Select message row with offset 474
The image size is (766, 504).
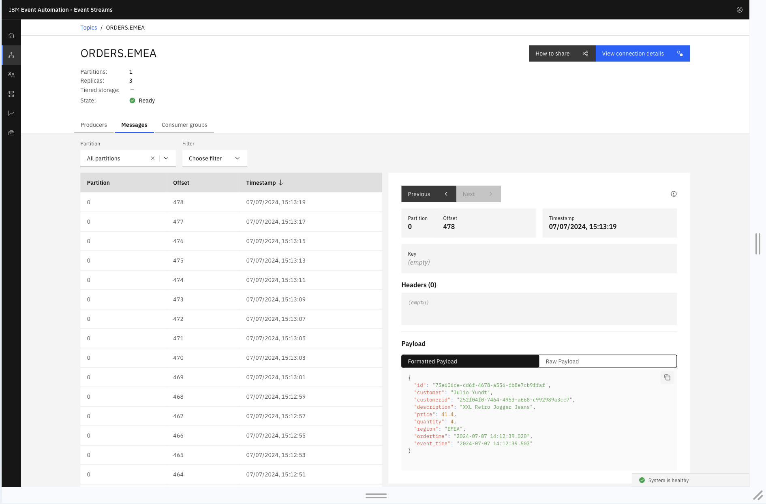pos(231,280)
